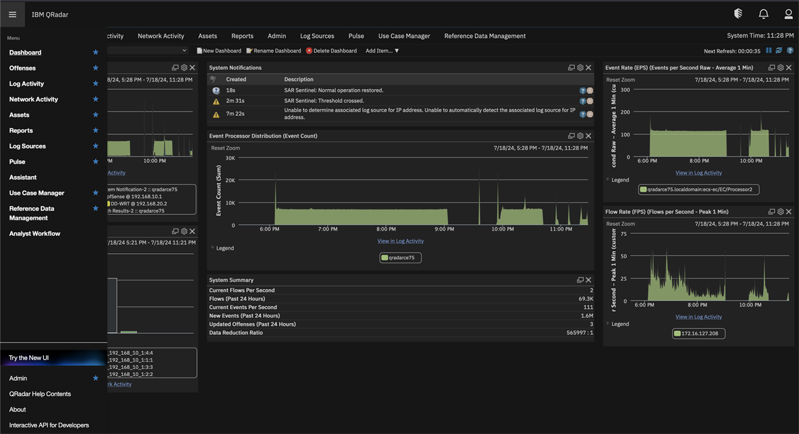The width and height of the screenshot is (799, 434).
Task: Open Flow Rate (FPS) settings gear
Action: click(x=780, y=211)
